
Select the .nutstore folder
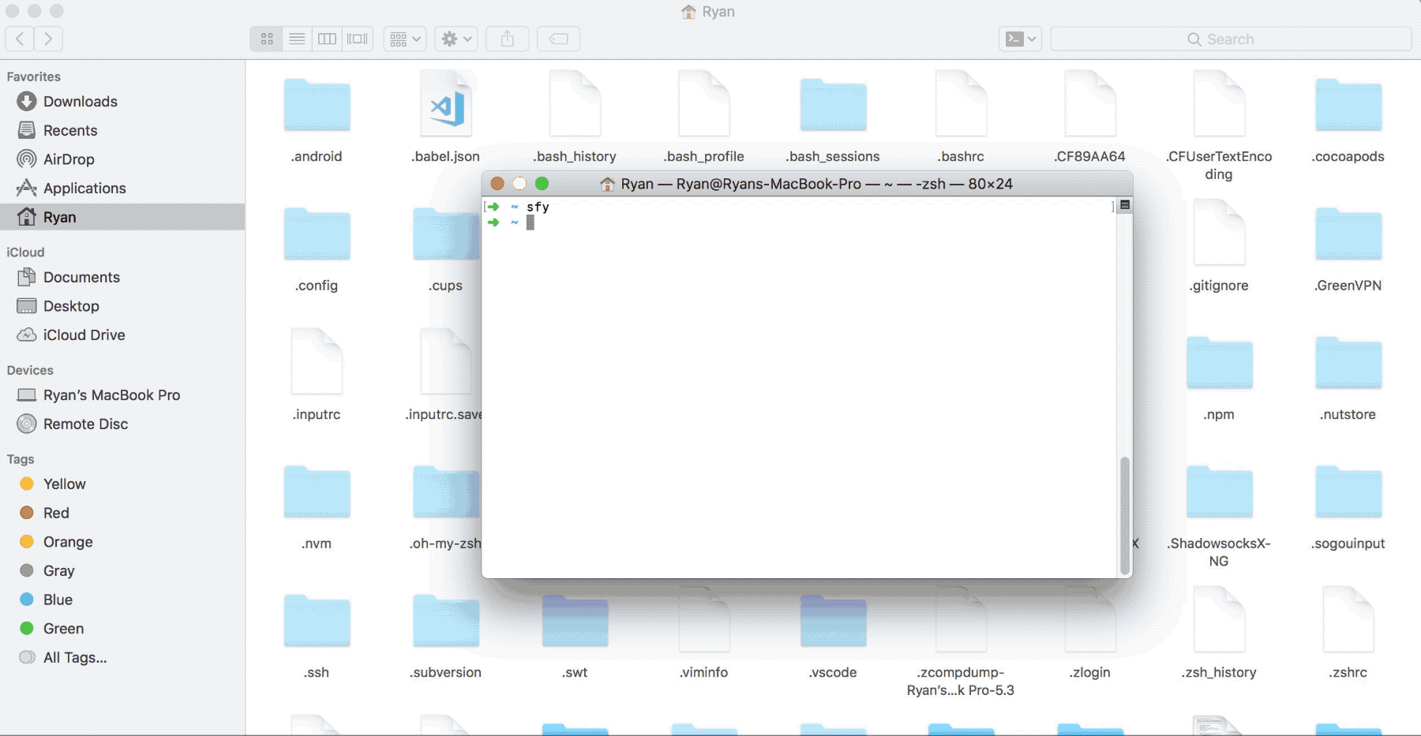tap(1348, 363)
